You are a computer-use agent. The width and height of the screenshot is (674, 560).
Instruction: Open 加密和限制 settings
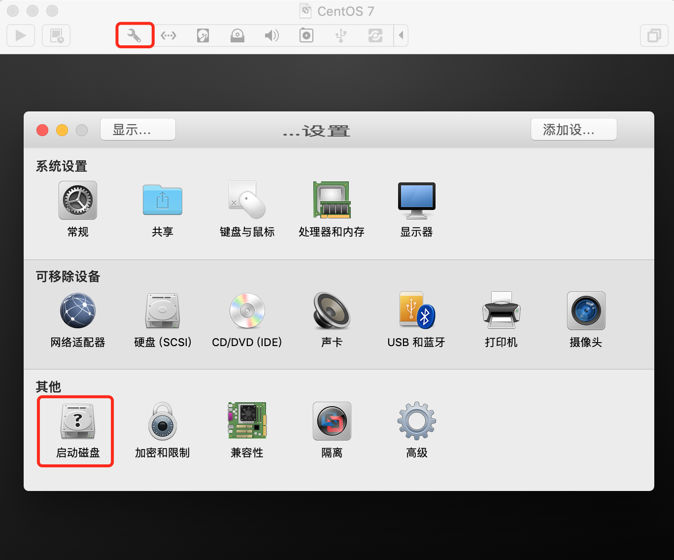[163, 431]
